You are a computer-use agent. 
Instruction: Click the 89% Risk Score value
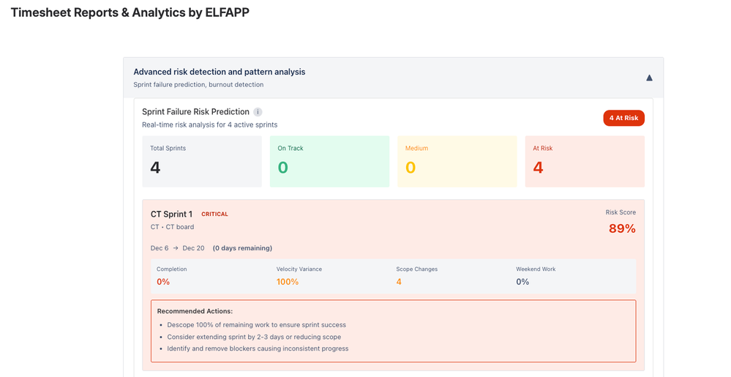(x=622, y=228)
